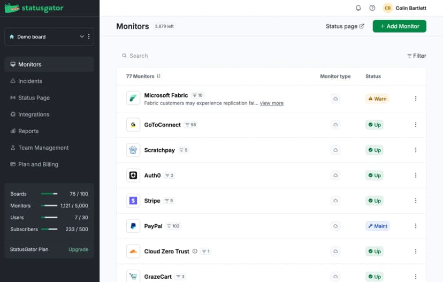Open the notifications bell icon
443x282 pixels.
point(358,8)
